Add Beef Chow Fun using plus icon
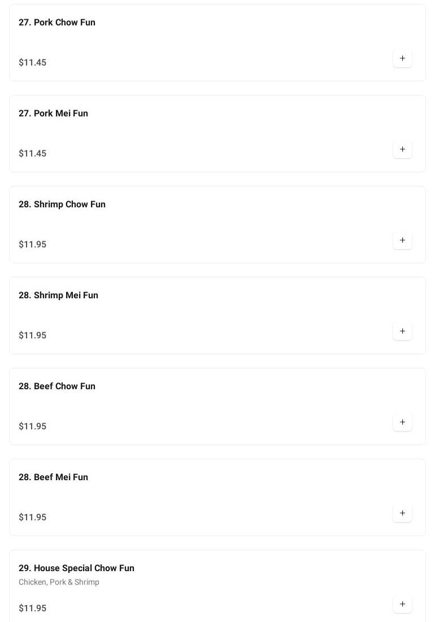This screenshot has width=435, height=622. click(x=402, y=423)
